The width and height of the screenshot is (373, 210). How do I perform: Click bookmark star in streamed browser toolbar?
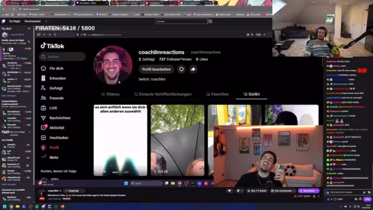click(x=264, y=34)
